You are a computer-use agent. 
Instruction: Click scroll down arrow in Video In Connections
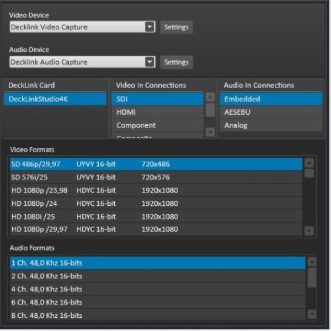click(210, 132)
